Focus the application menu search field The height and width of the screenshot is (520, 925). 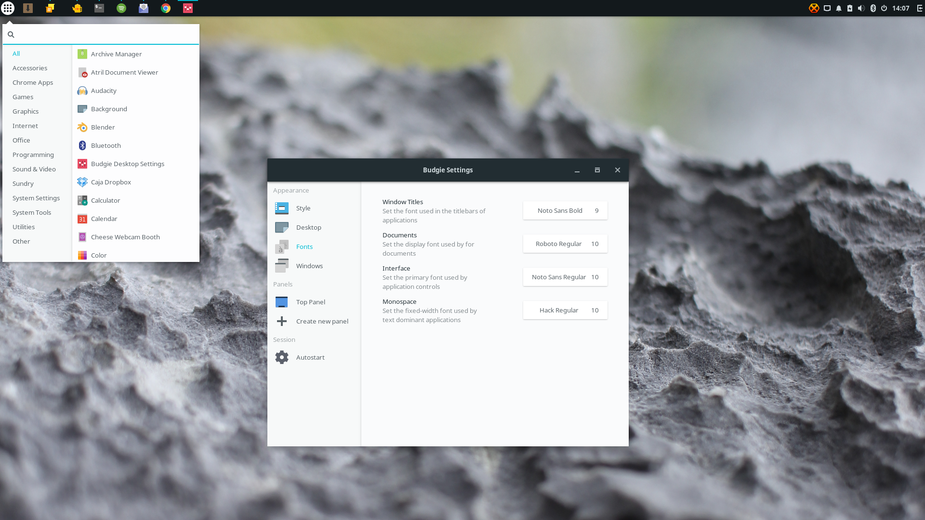(101, 34)
